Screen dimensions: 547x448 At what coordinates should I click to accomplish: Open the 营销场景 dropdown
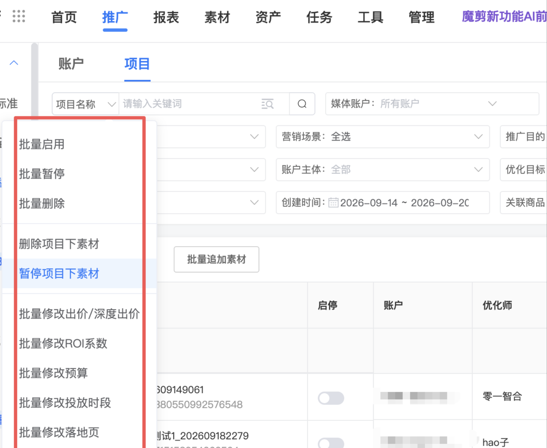pyautogui.click(x=383, y=137)
